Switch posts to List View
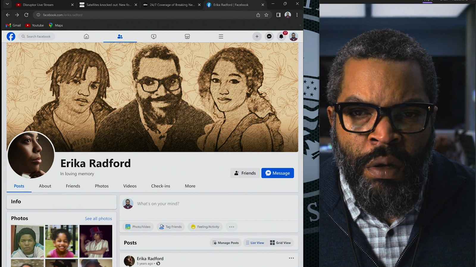 (255, 243)
